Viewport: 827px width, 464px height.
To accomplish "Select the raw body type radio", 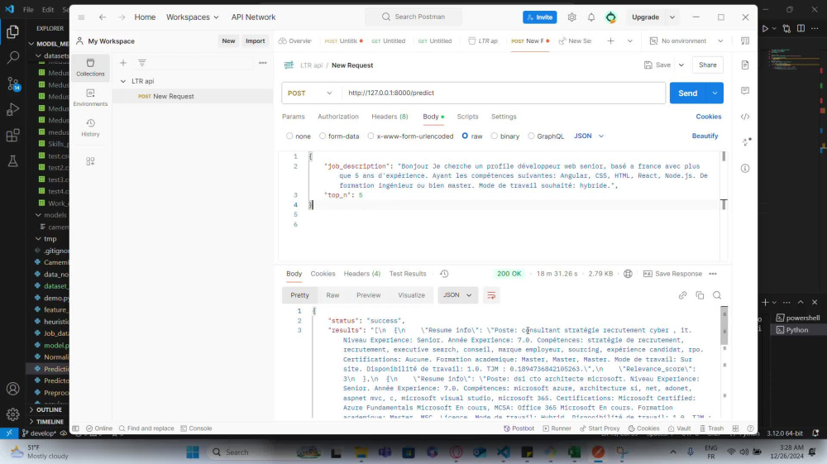I will (x=465, y=136).
